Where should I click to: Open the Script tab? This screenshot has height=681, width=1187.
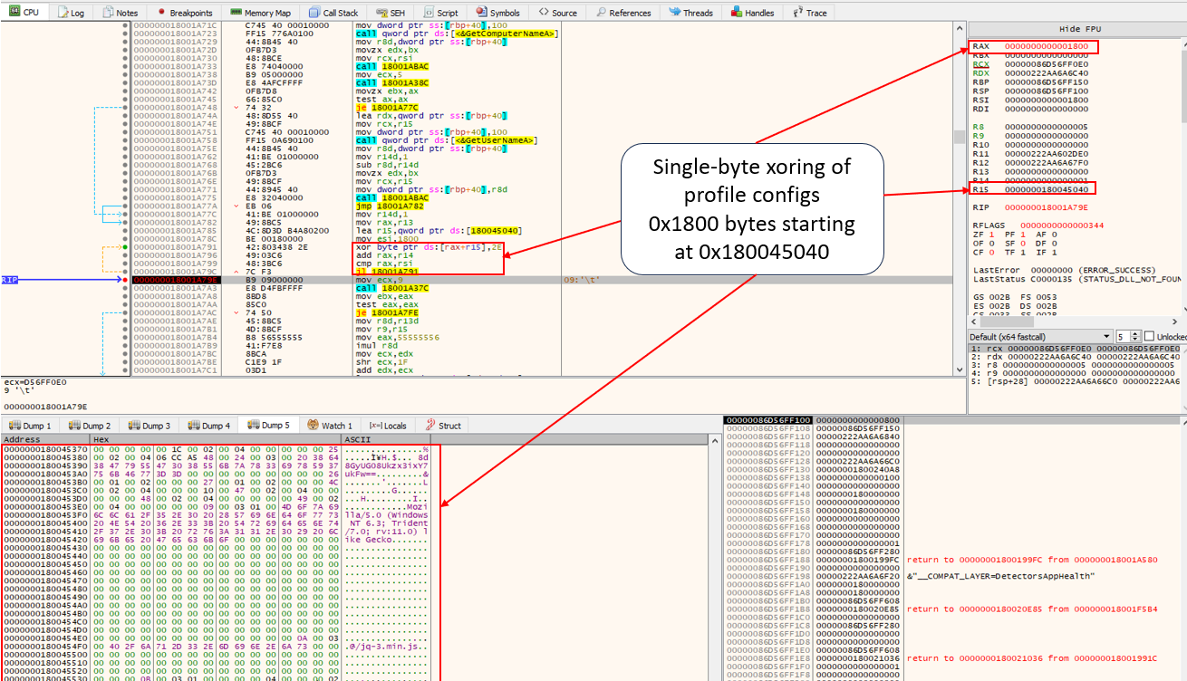tap(440, 13)
